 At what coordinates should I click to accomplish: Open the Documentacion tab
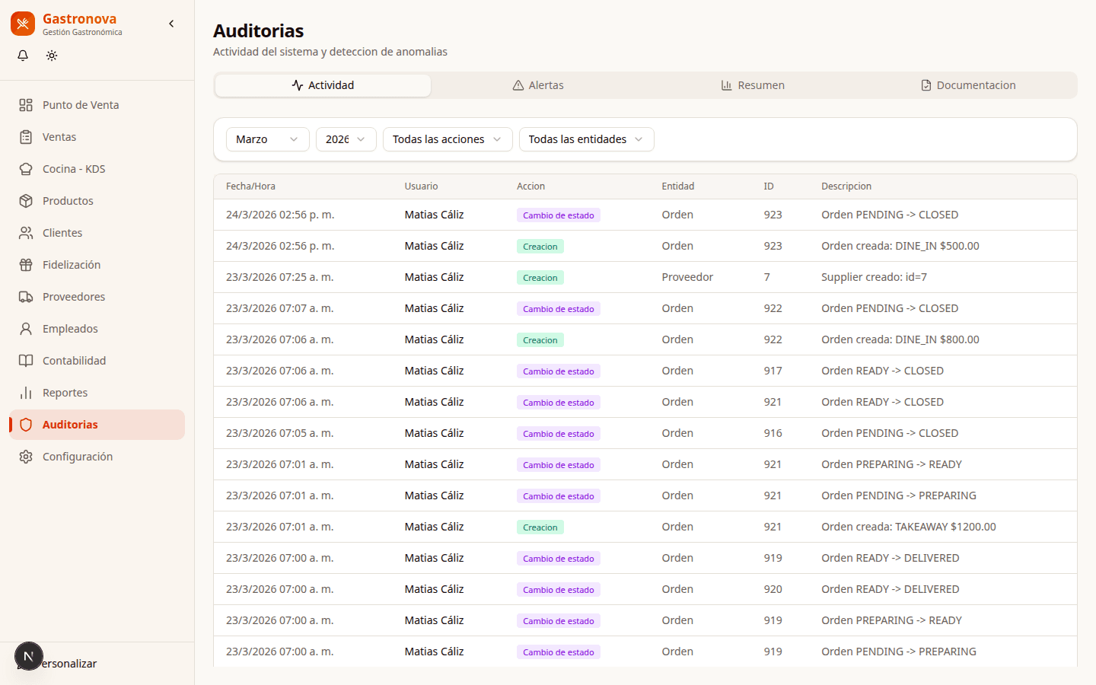coord(968,85)
